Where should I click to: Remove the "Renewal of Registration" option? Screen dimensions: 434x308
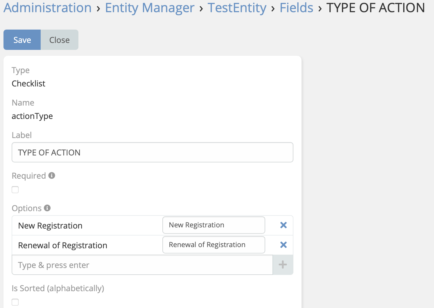(x=283, y=245)
